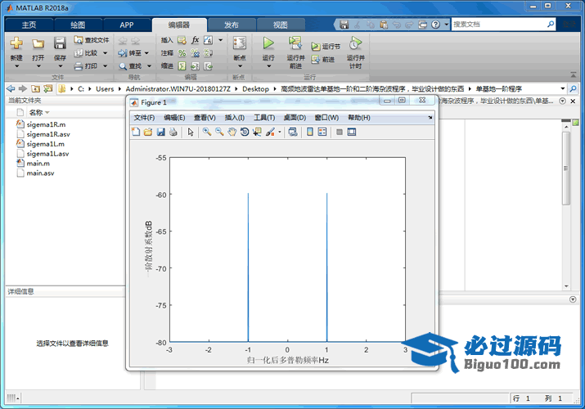Click the Help question mark icon

point(435,25)
